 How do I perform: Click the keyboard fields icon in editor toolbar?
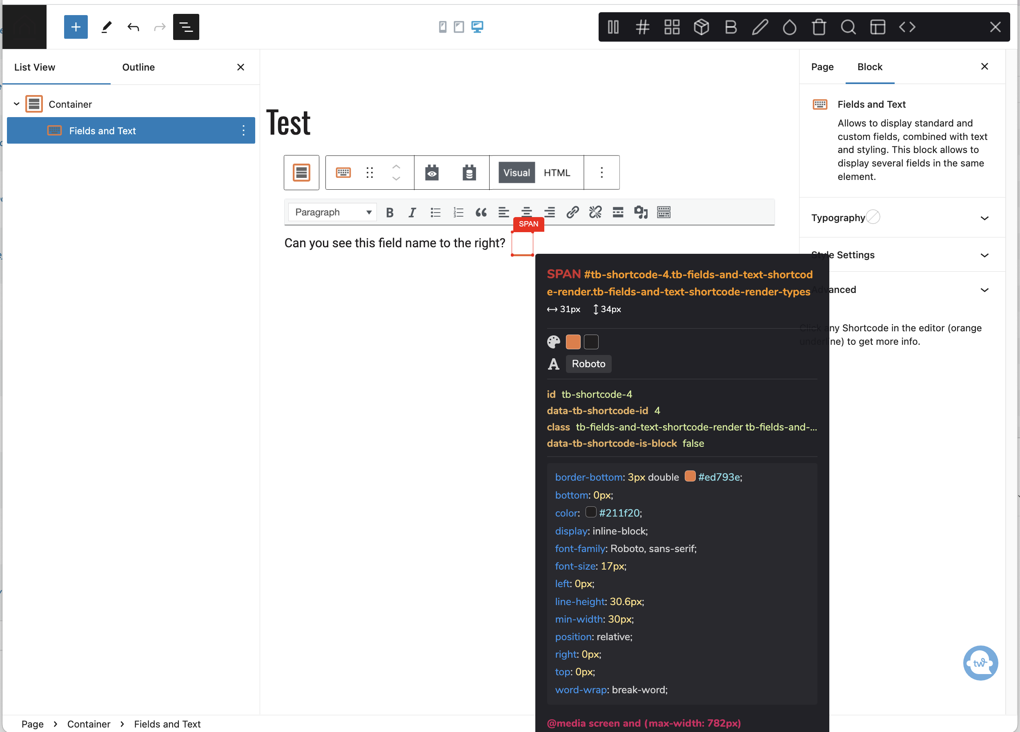[x=664, y=212]
